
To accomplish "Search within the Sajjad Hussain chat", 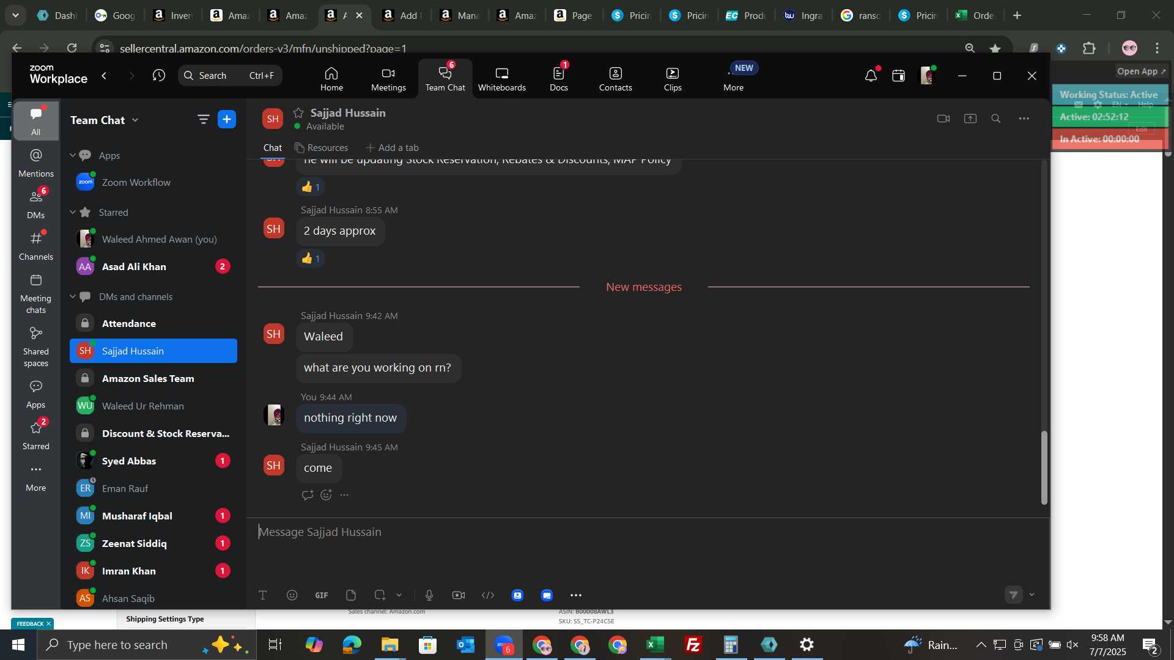I will point(996,119).
